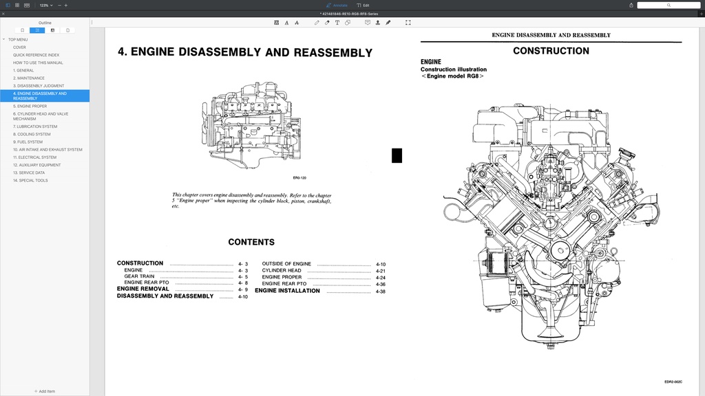Show the outline sidebar tab

point(37,30)
